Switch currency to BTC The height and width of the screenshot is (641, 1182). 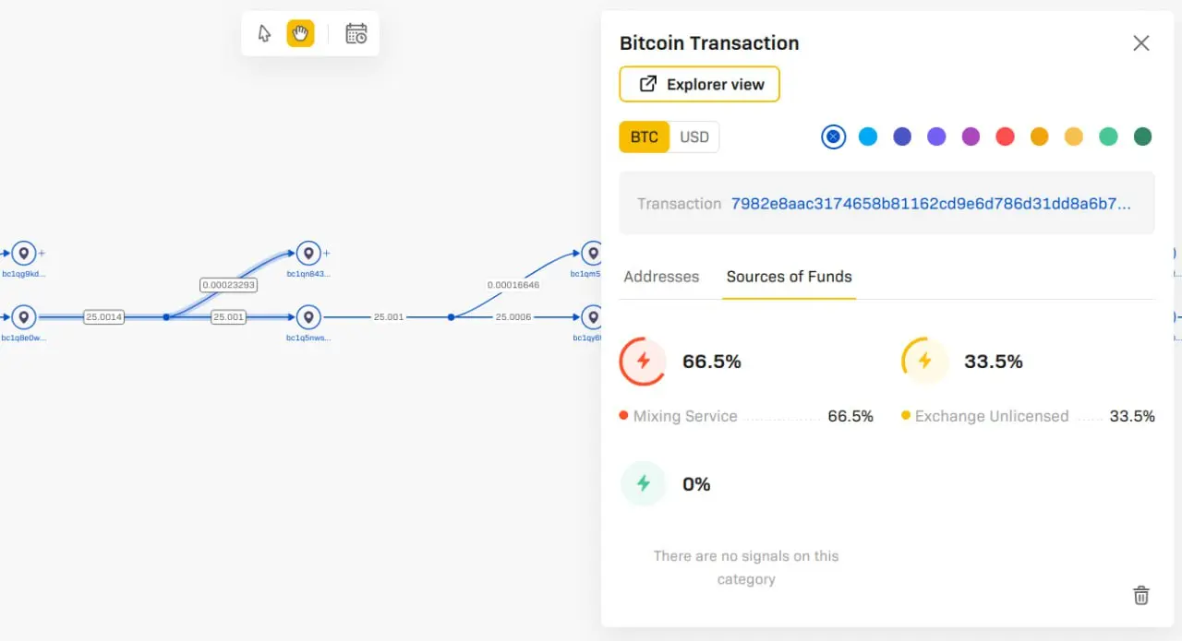pos(645,137)
